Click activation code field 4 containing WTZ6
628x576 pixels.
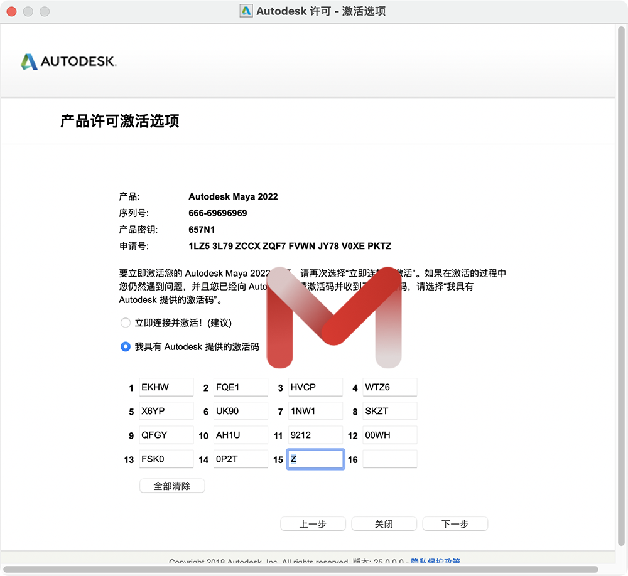pyautogui.click(x=390, y=387)
